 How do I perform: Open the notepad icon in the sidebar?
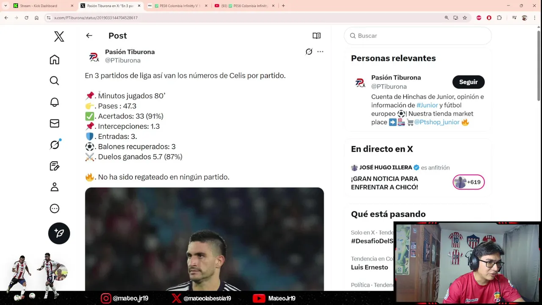click(x=54, y=166)
